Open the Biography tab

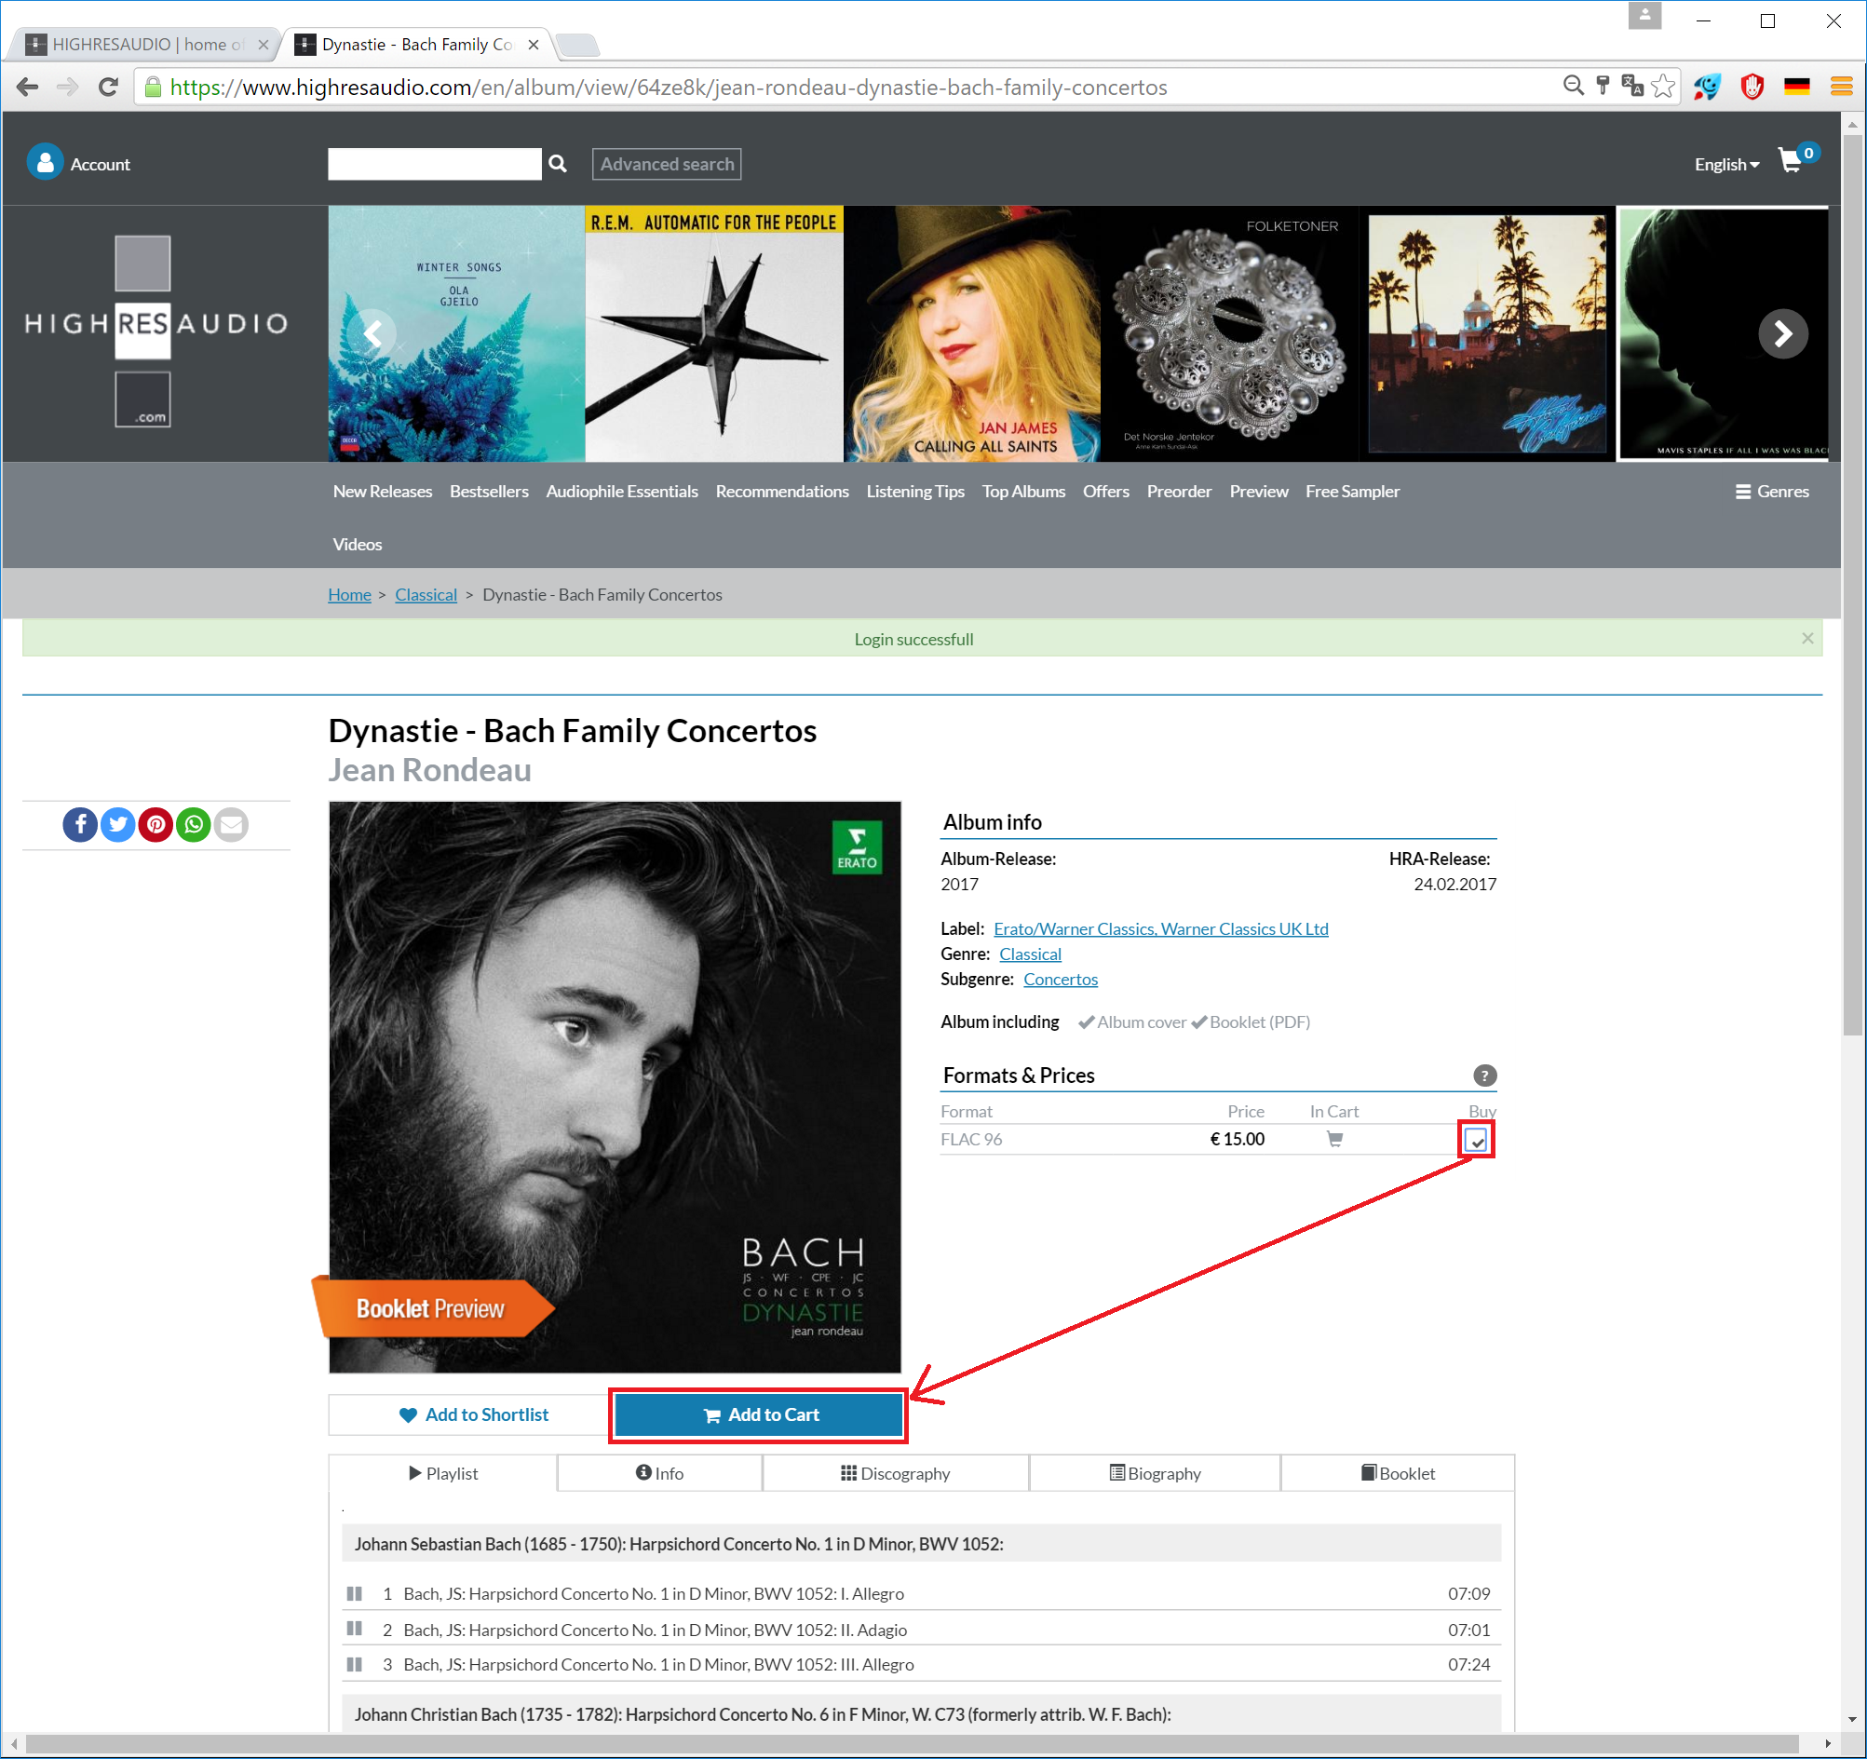tap(1156, 1473)
